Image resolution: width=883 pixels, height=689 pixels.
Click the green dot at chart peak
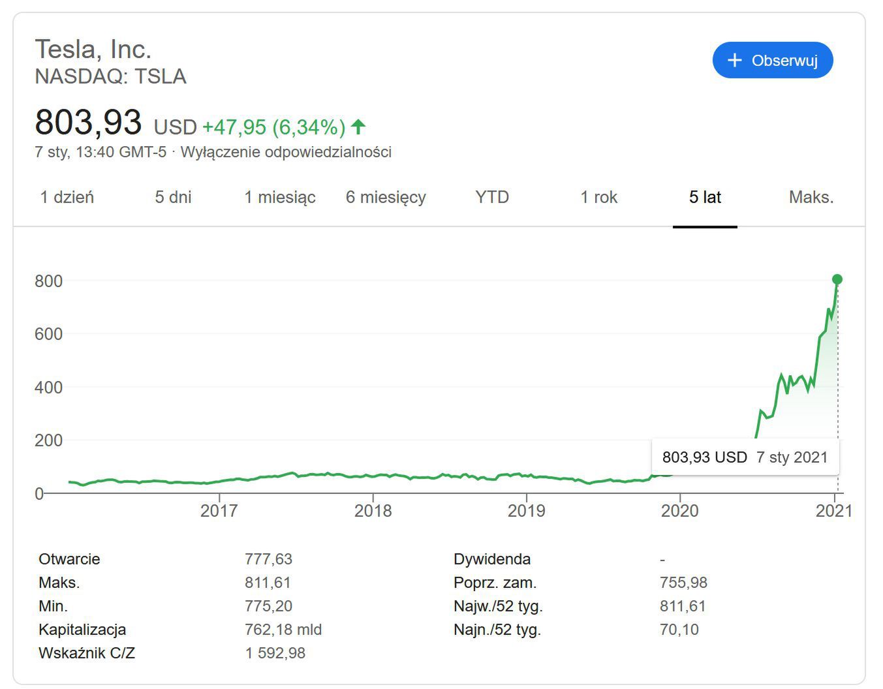coord(837,279)
